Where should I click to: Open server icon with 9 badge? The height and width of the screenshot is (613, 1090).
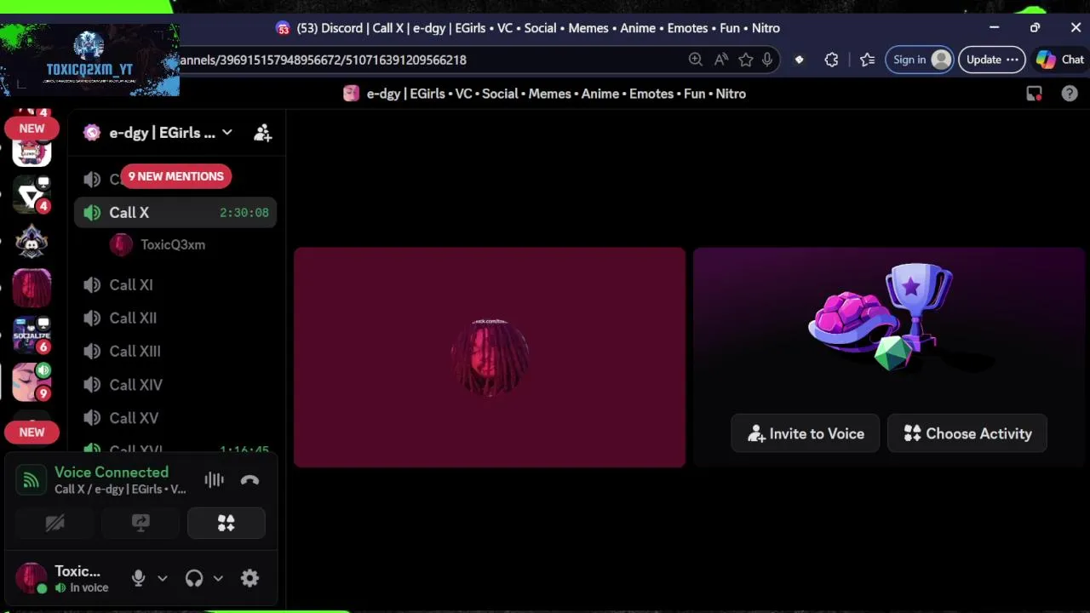[x=32, y=381]
